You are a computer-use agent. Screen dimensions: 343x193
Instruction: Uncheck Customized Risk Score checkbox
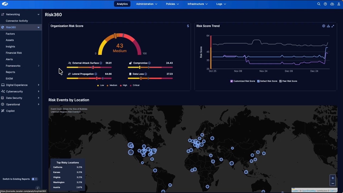click(232, 81)
